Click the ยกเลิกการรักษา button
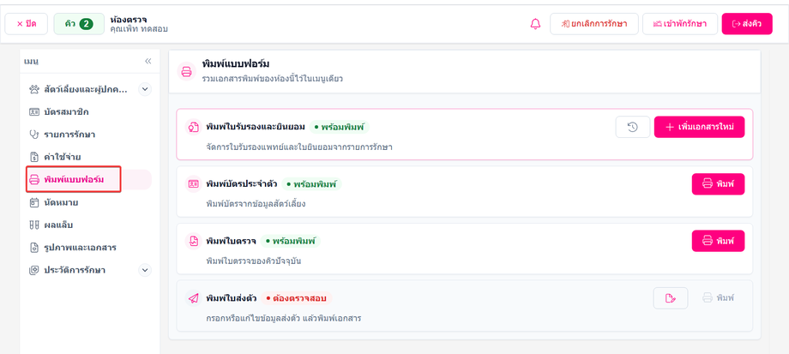 (x=593, y=24)
